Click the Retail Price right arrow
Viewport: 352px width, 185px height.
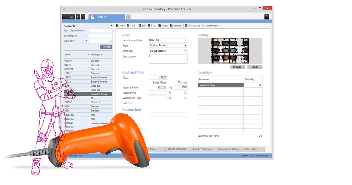[170, 93]
